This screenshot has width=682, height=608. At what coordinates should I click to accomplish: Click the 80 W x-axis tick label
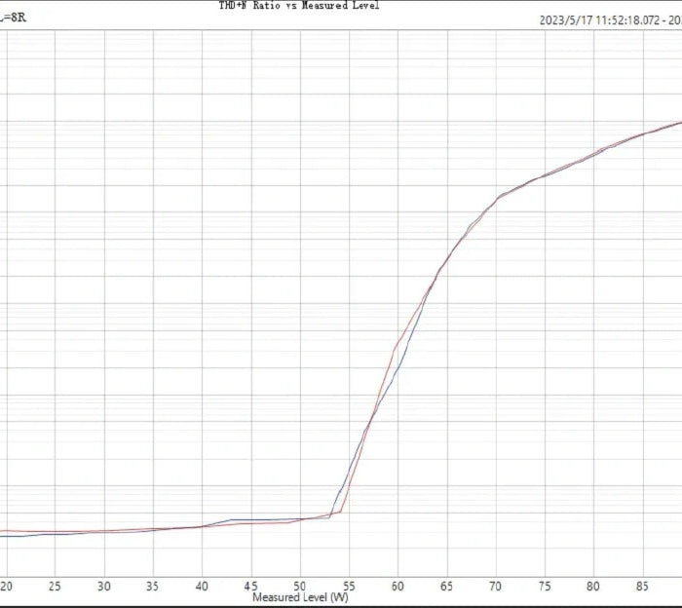click(593, 587)
